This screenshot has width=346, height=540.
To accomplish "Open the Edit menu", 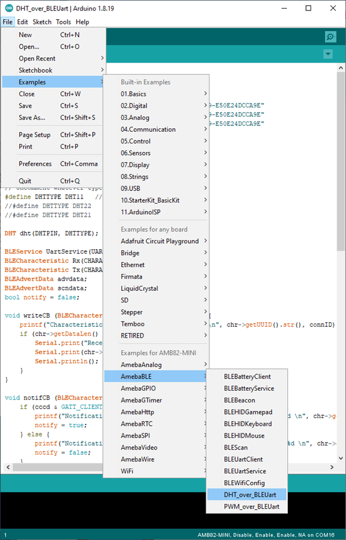I will tap(23, 21).
